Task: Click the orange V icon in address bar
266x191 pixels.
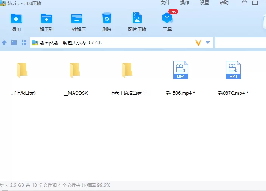Action: tap(198, 43)
